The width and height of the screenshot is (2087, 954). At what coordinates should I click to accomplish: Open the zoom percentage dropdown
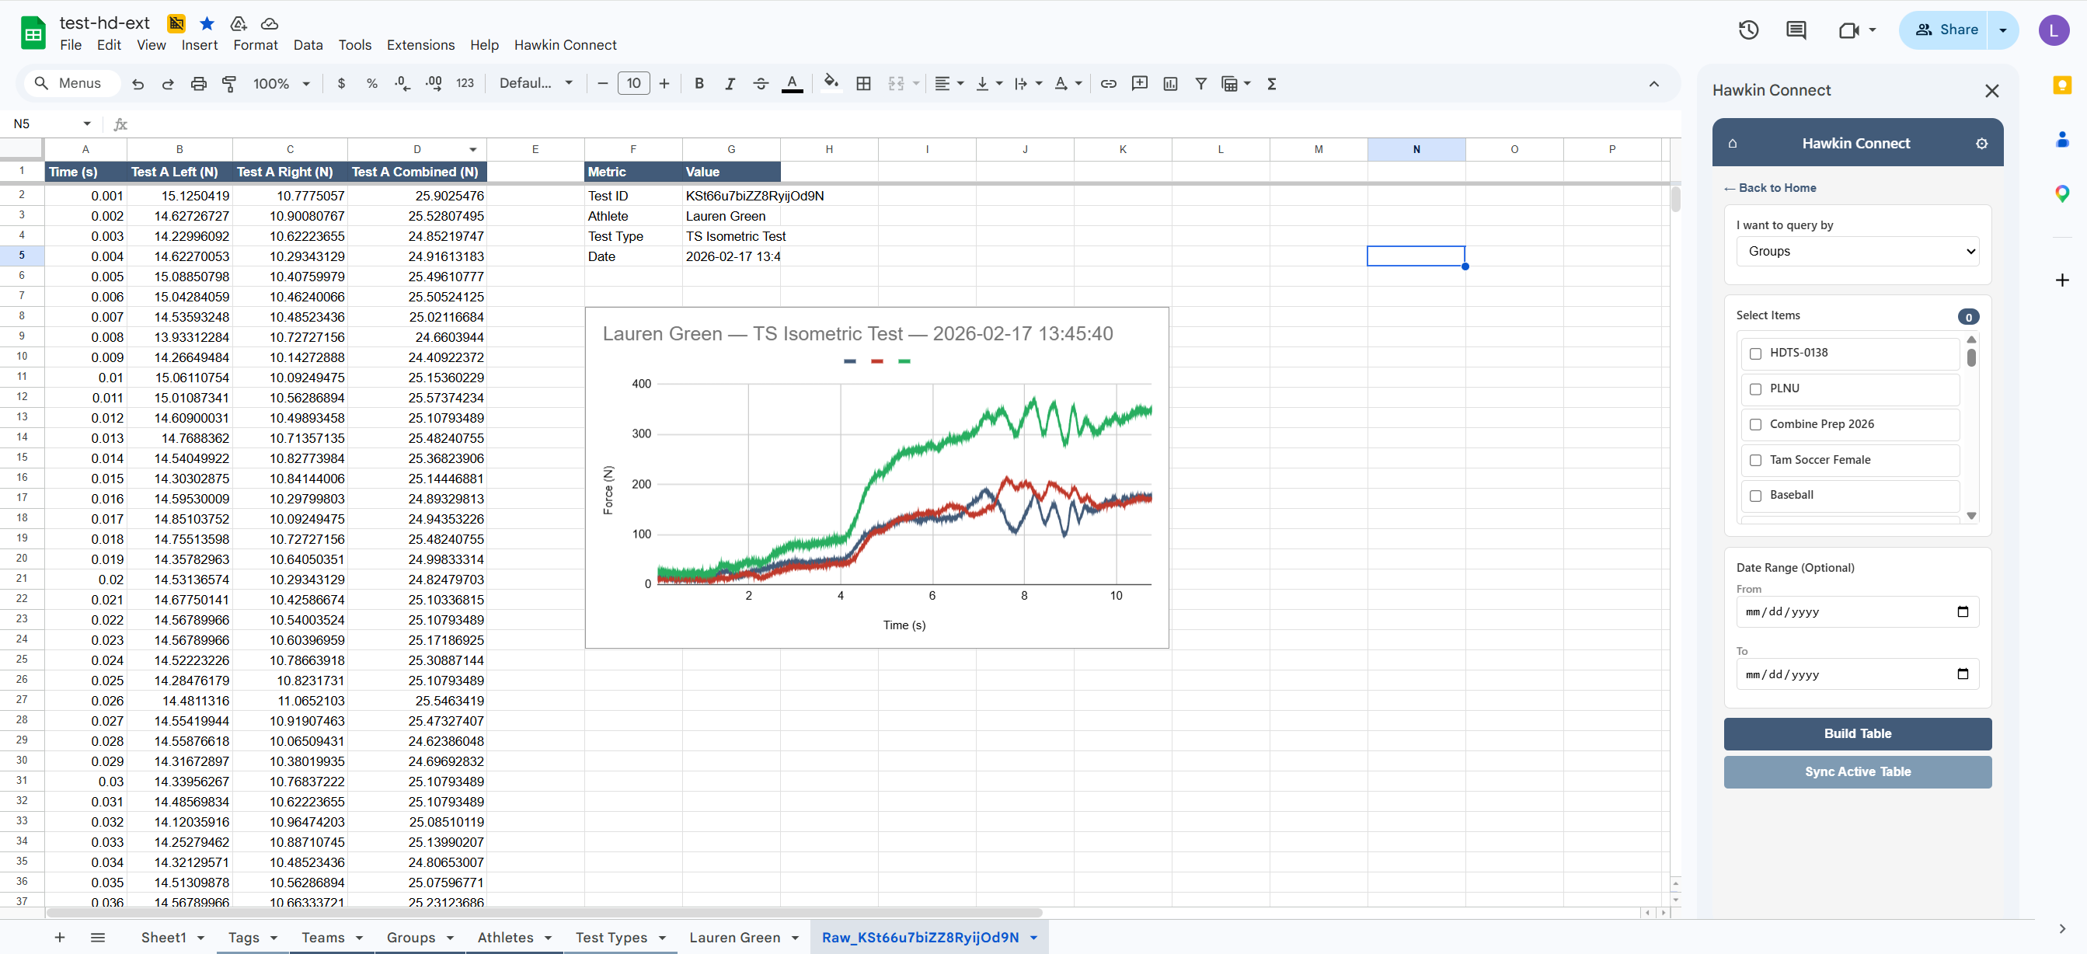click(x=281, y=83)
